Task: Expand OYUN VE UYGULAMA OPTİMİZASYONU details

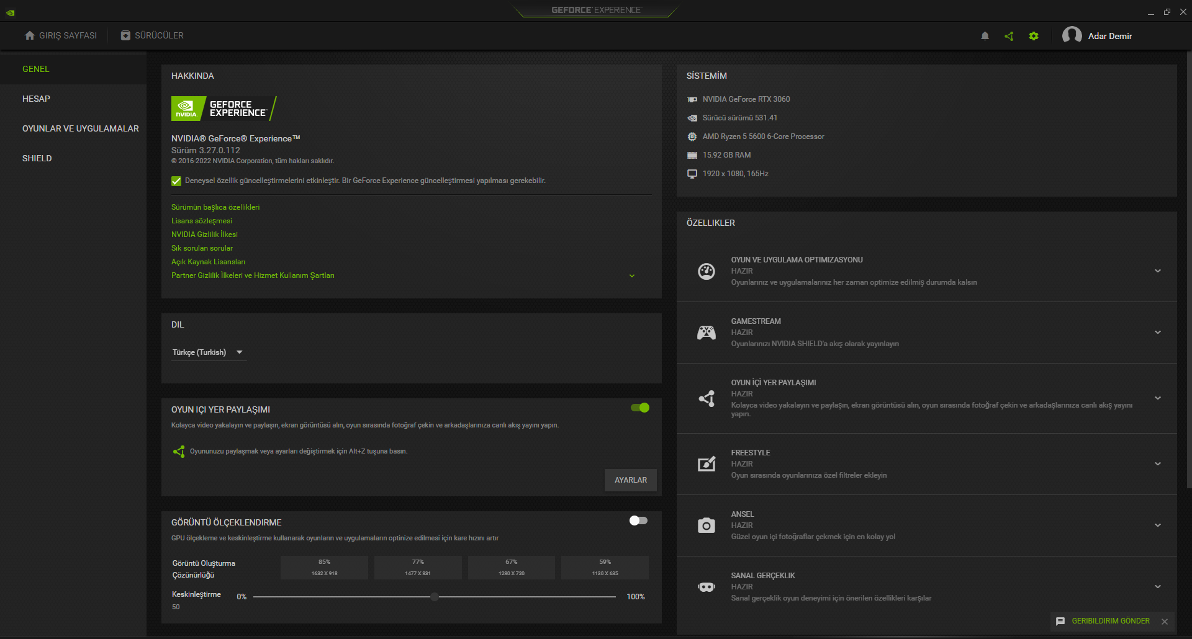Action: [1158, 271]
